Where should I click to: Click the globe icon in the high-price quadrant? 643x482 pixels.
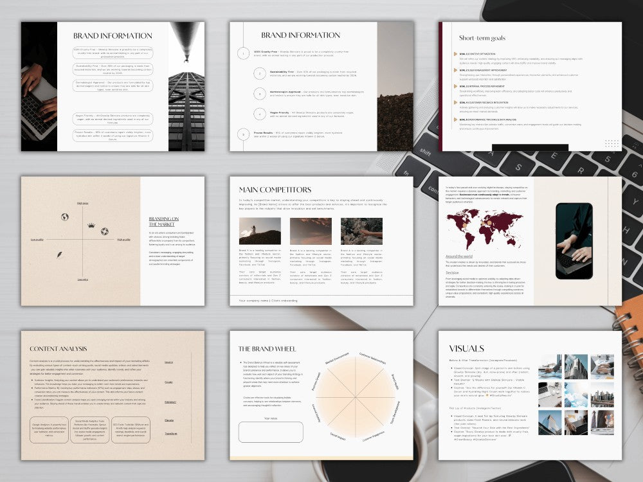(x=65, y=217)
